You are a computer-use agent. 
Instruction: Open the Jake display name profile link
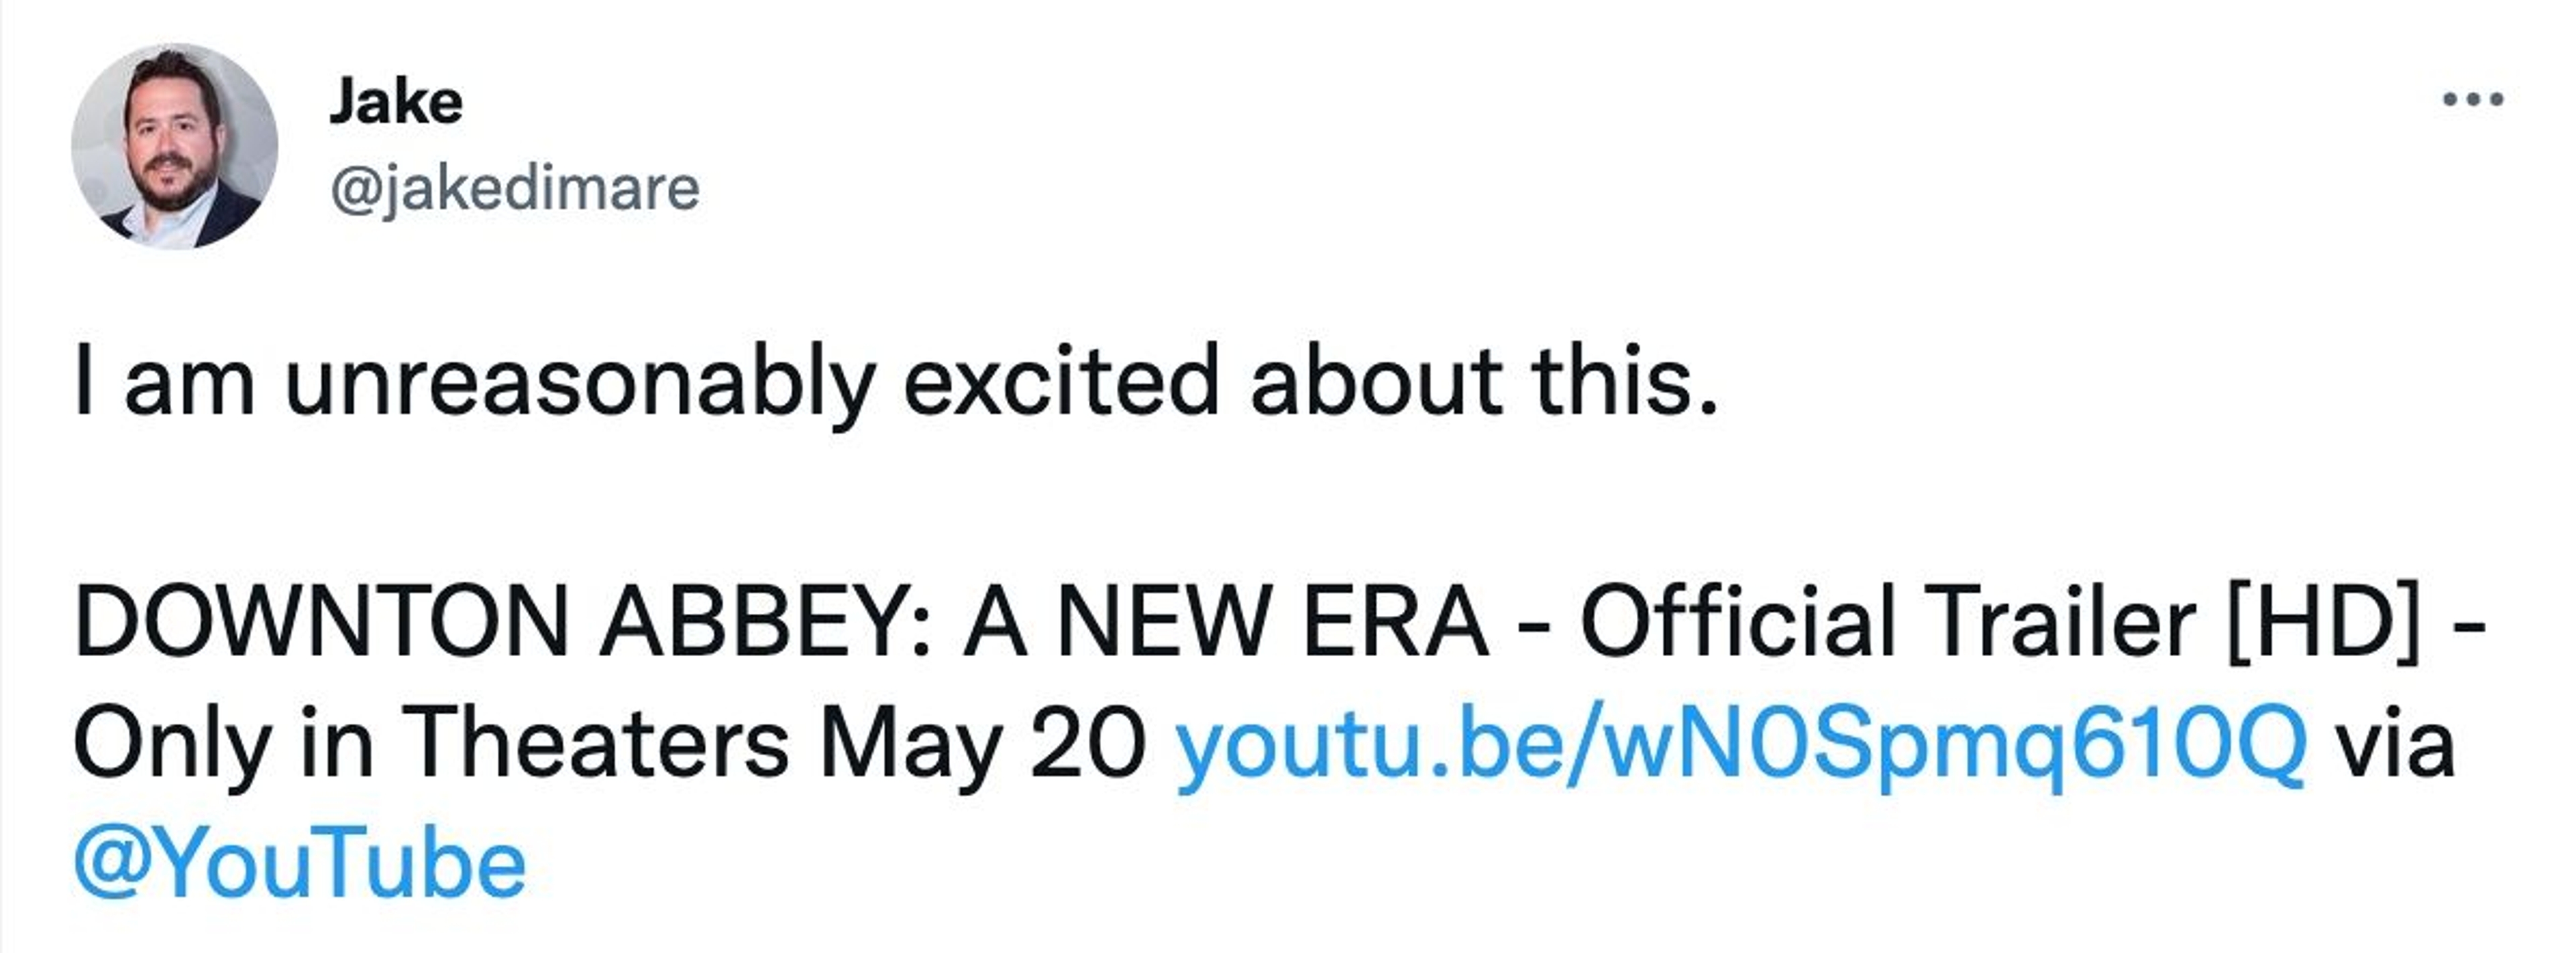click(396, 102)
